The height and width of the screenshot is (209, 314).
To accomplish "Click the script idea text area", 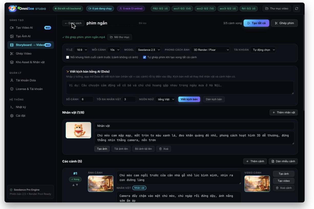I will click(x=180, y=88).
